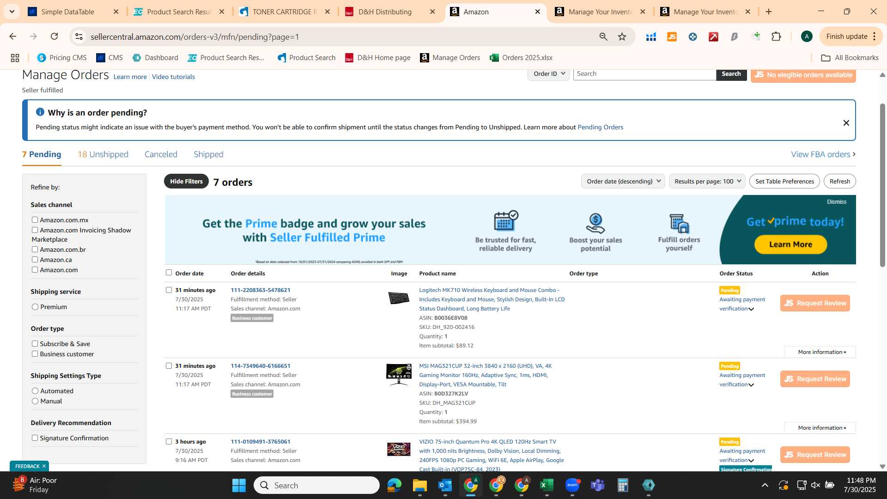Image resolution: width=887 pixels, height=499 pixels.
Task: Expand Awaiting payment verification on Logitech order
Action: [x=751, y=309]
